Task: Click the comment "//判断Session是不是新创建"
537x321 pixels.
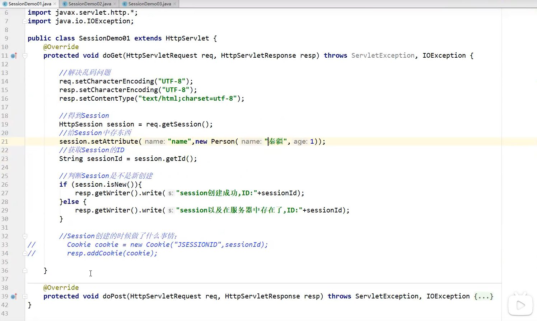Action: pos(106,176)
